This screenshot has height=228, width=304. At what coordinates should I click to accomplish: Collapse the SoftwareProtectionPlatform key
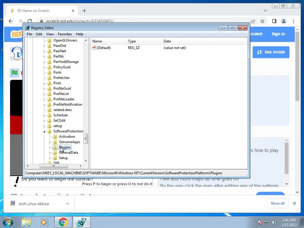[x=44, y=132]
